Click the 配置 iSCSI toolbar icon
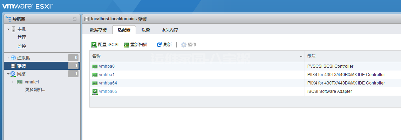 point(94,45)
